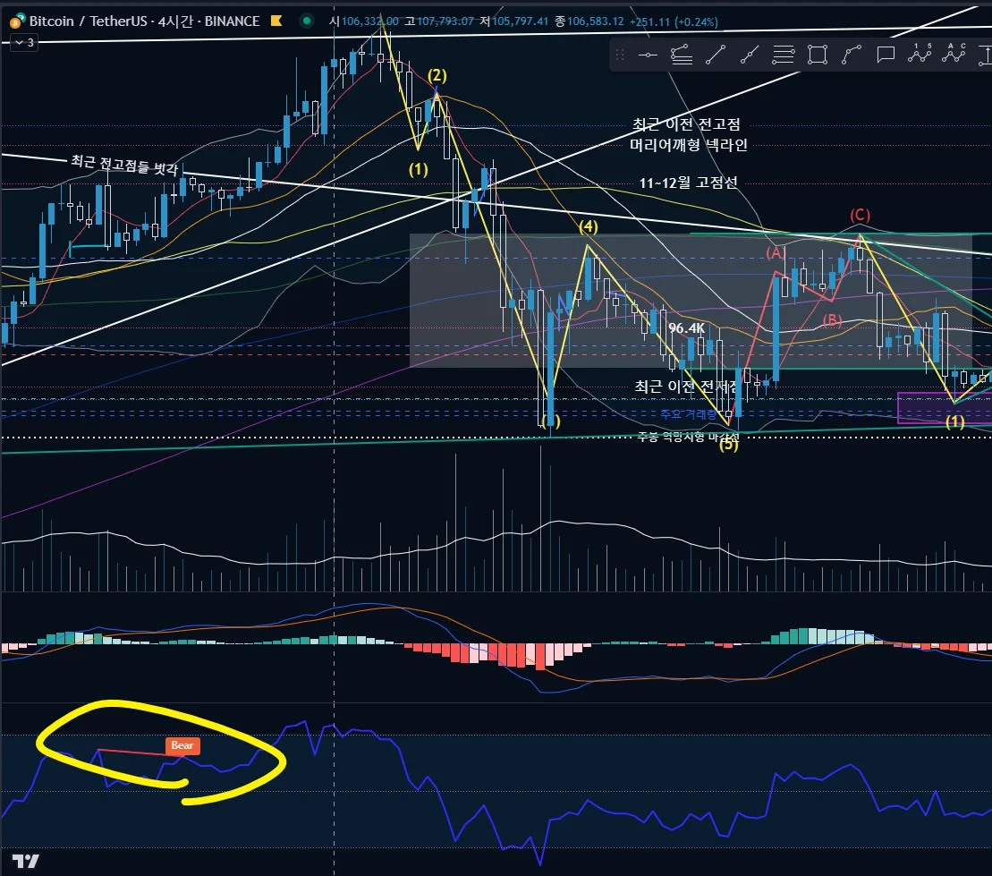Click the low price value 105,797.41
992x876 pixels.
coord(520,21)
